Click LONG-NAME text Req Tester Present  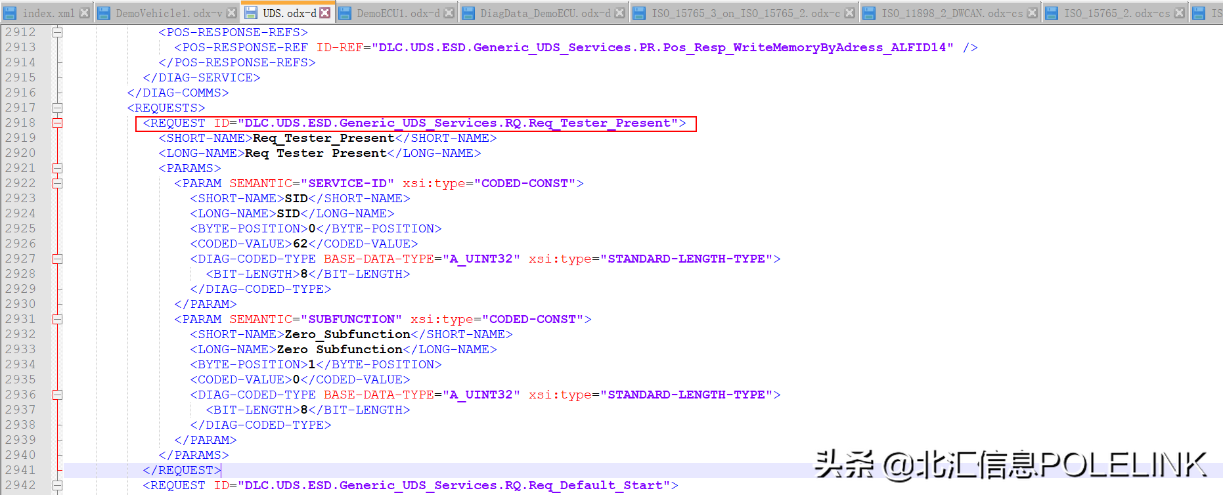tap(316, 153)
